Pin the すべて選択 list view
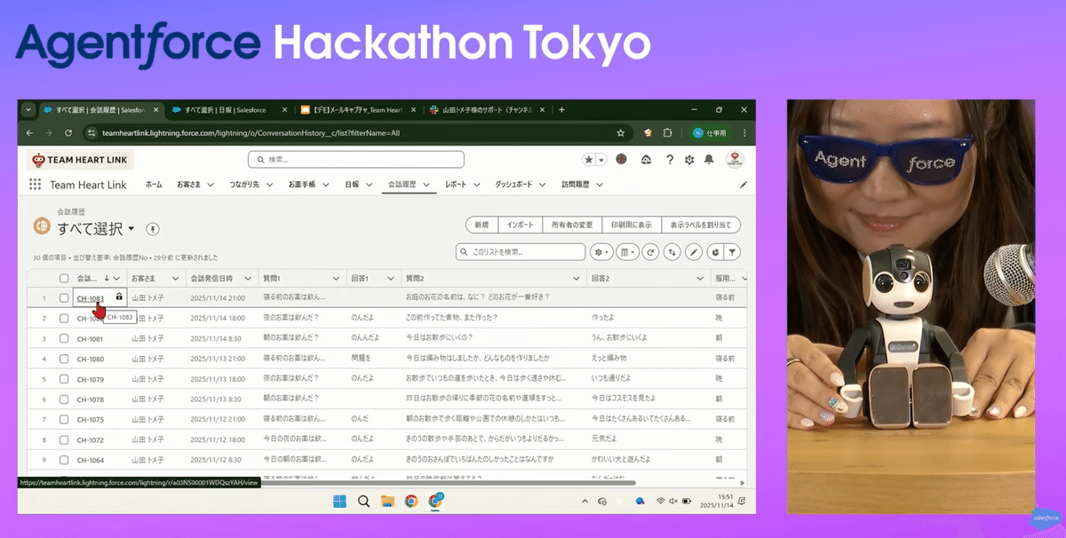This screenshot has height=538, width=1066. click(x=151, y=229)
